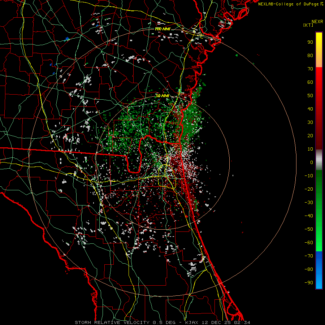Click the -80 value on velocity scale
The image size is (325, 325).
[309, 269]
